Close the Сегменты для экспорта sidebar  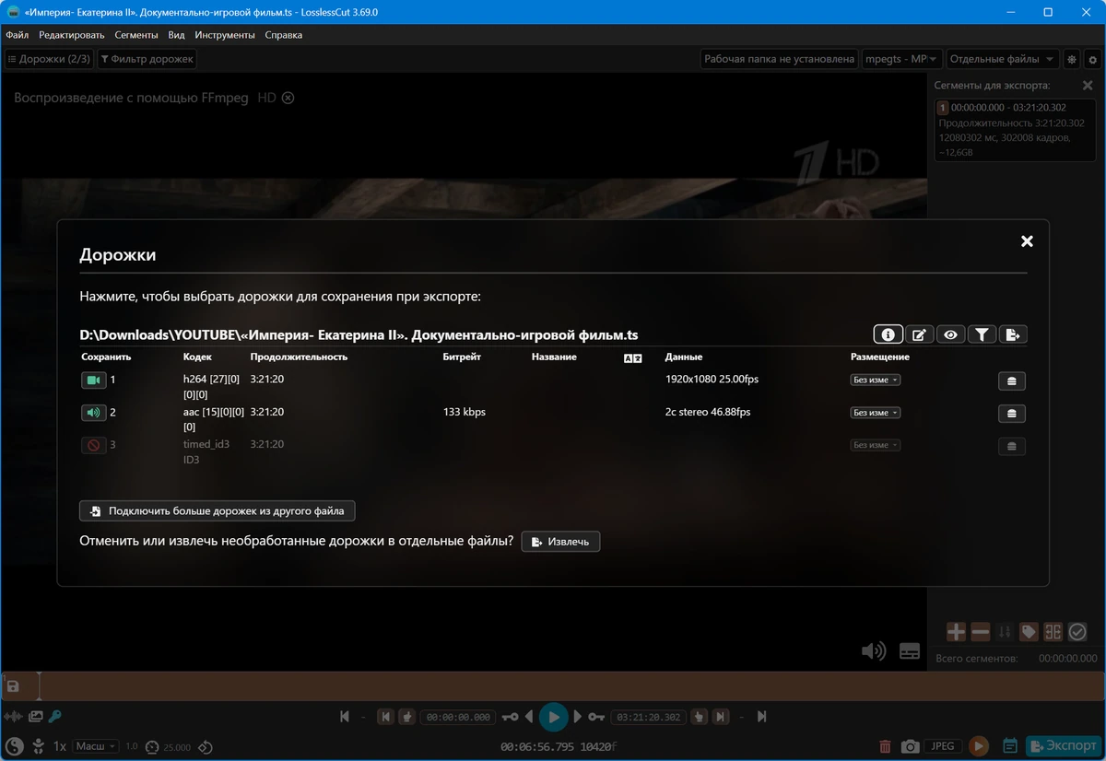point(1088,85)
